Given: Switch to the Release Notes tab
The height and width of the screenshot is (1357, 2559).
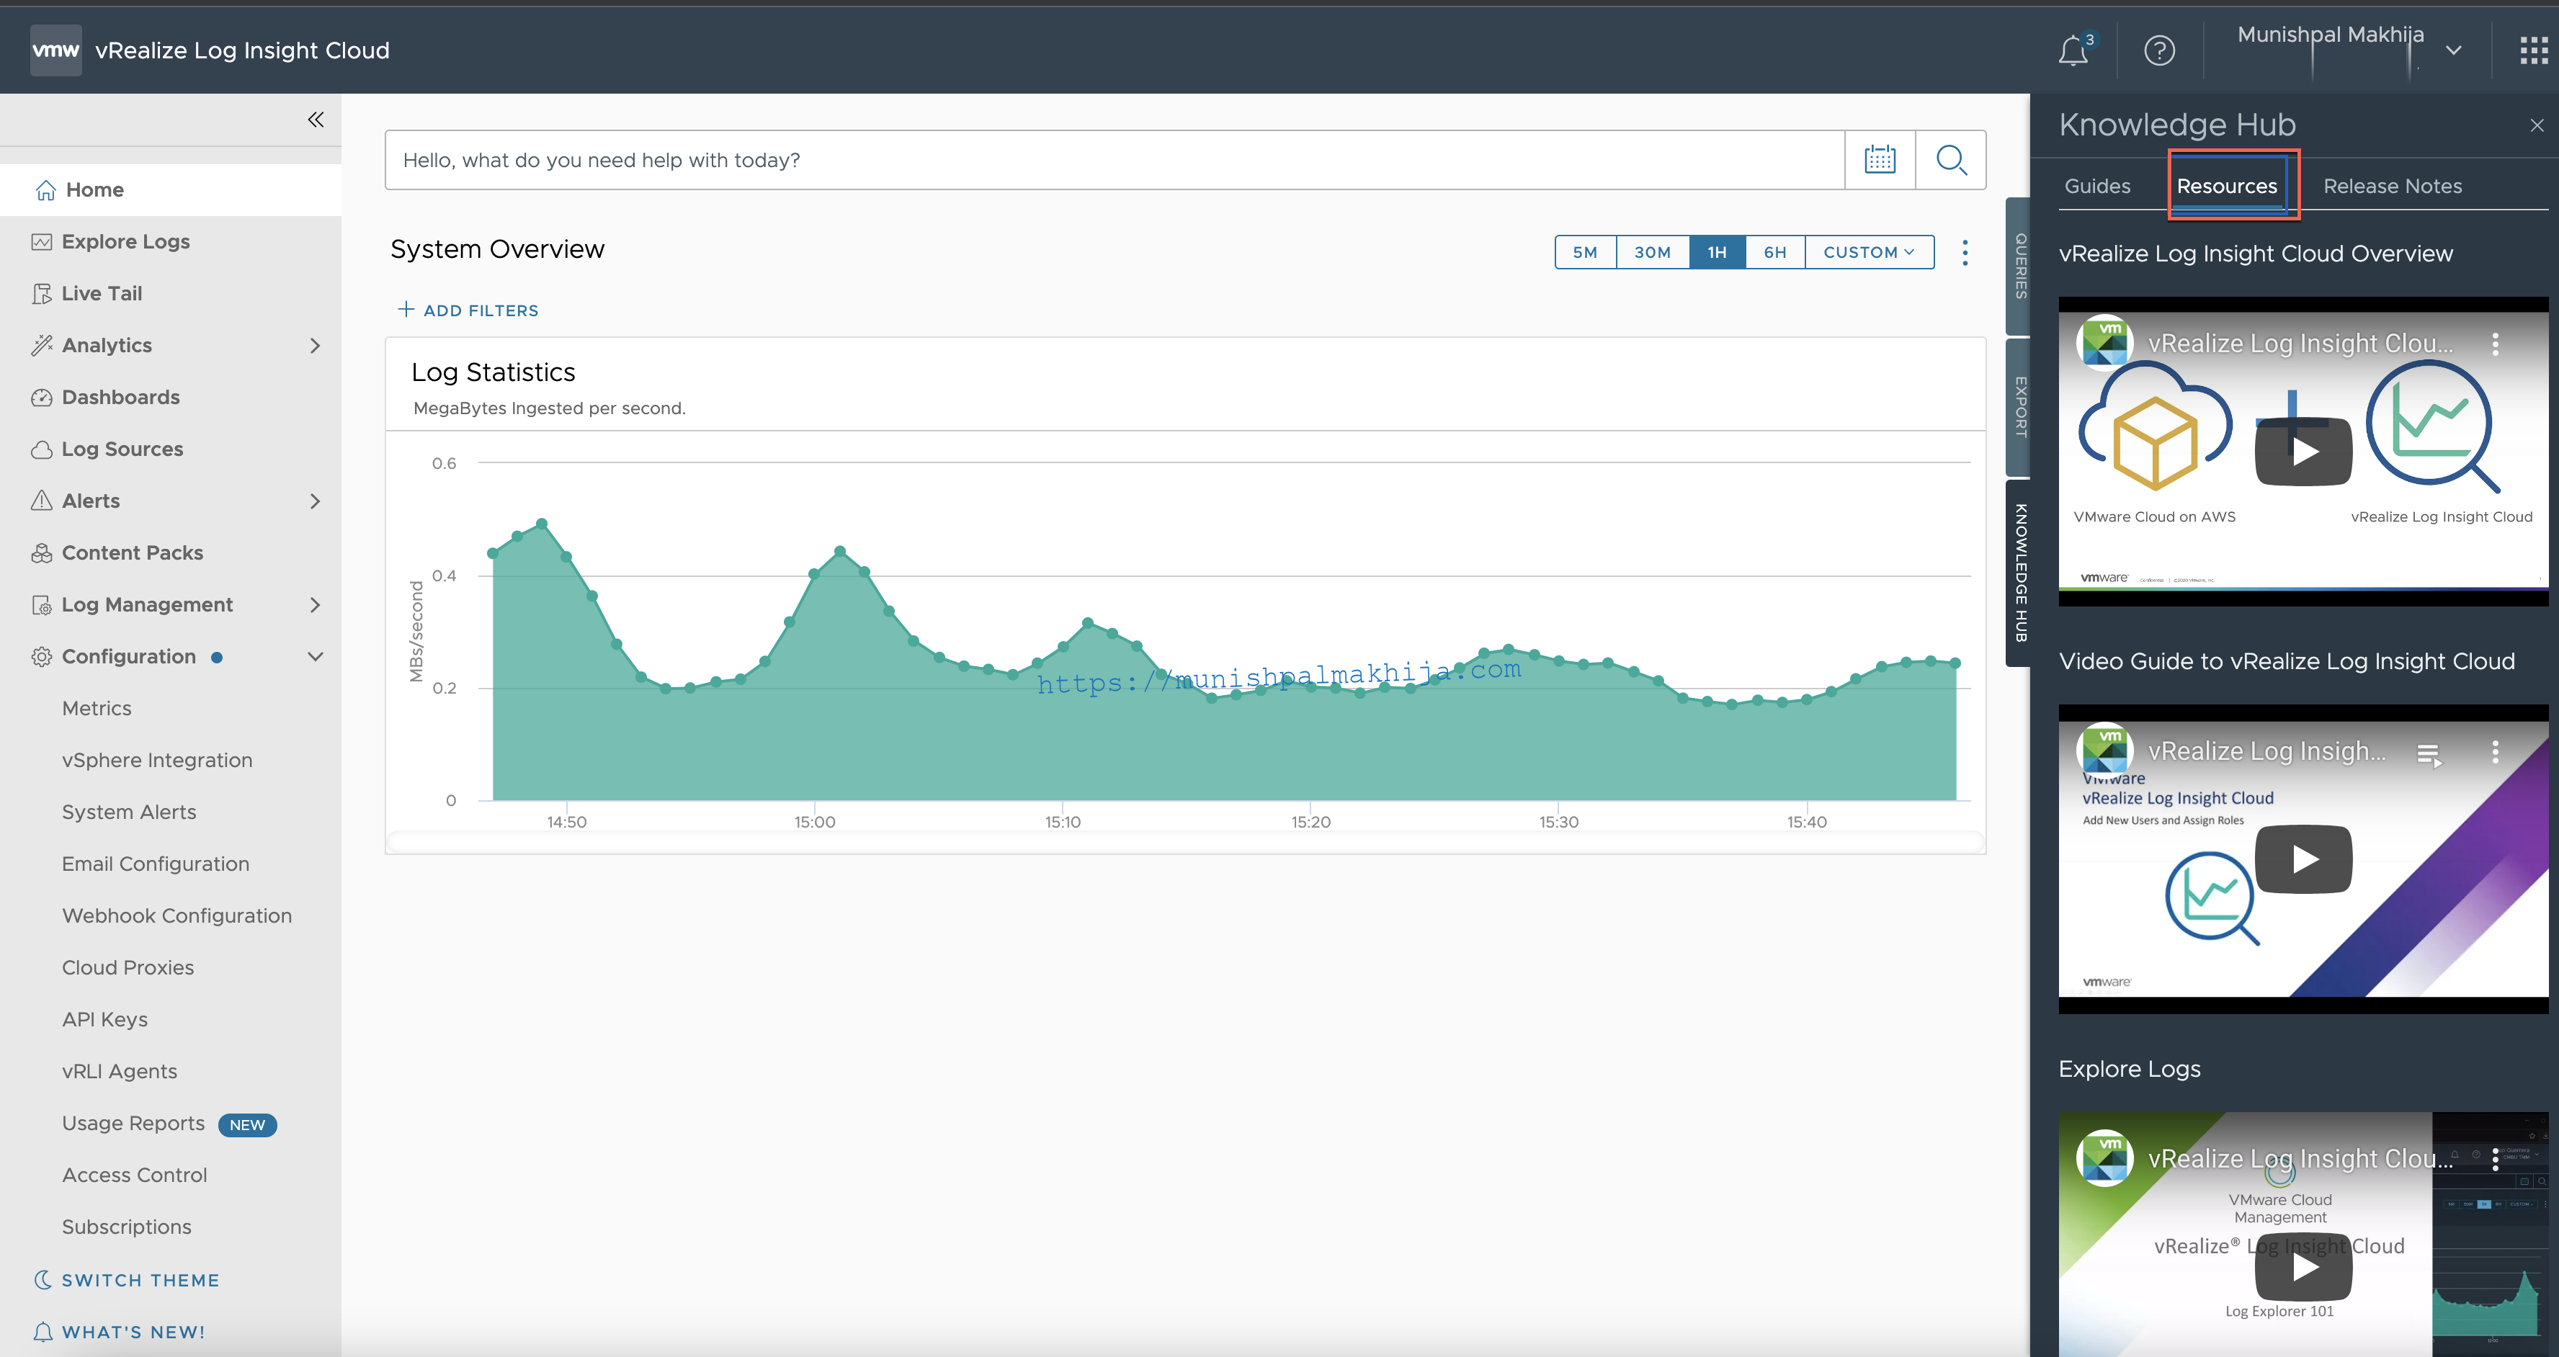Looking at the screenshot, I should [x=2392, y=186].
